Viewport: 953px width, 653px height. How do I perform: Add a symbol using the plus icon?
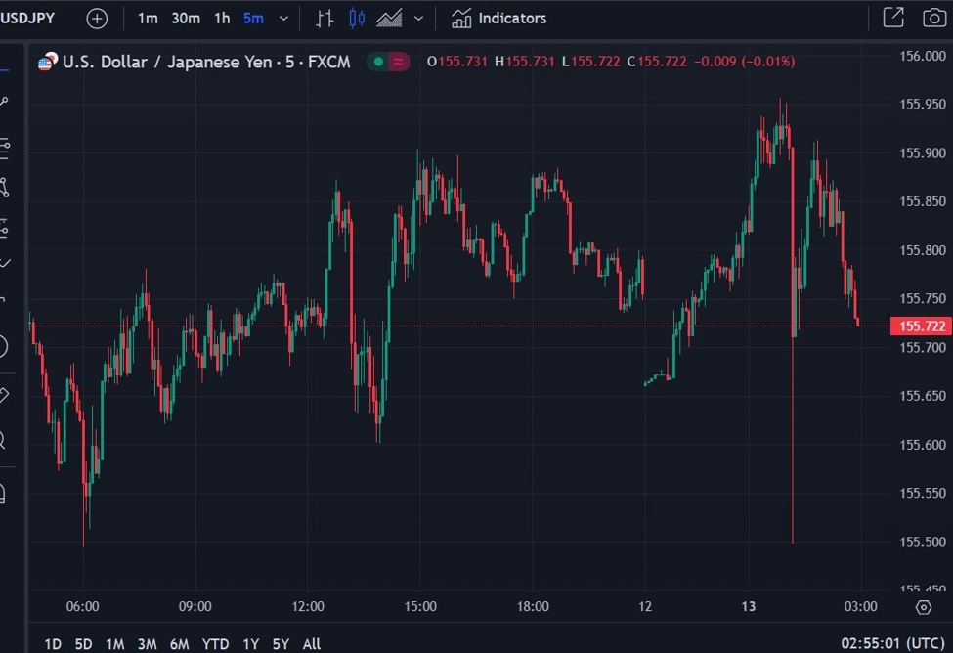coord(95,18)
